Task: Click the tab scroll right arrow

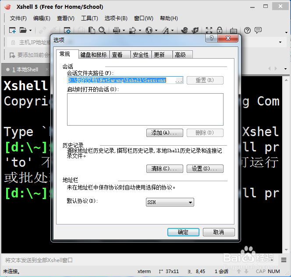Action: tap(276, 69)
